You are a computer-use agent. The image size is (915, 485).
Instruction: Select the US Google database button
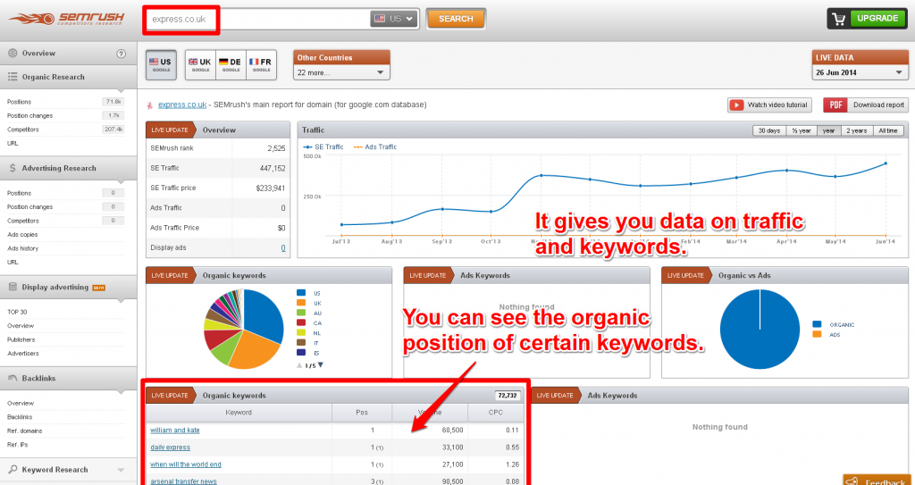159,65
